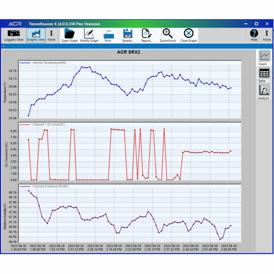Select the Graphs View button
Image resolution: width=274 pixels, height=274 pixels.
point(36,35)
